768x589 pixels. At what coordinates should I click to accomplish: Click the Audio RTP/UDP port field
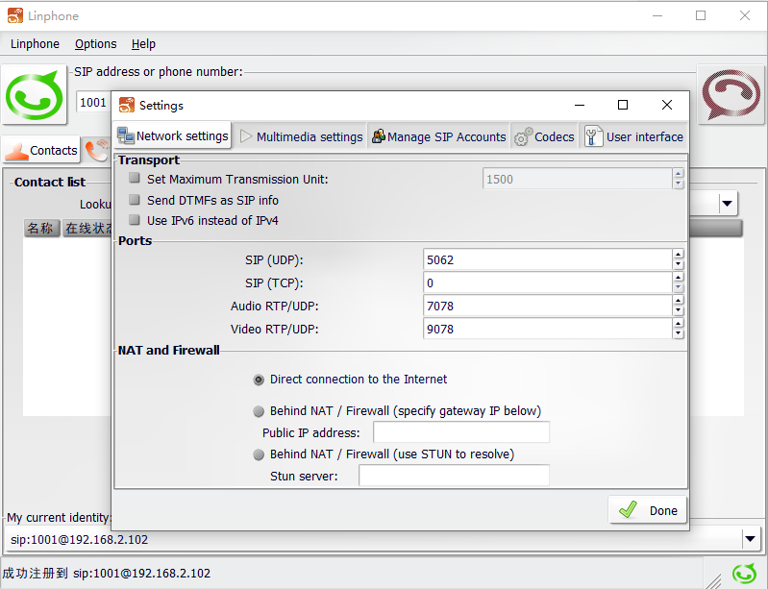pos(548,306)
